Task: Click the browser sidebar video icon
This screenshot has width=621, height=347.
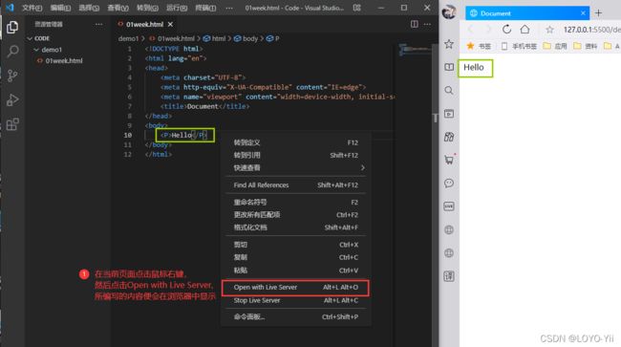Action: [x=449, y=114]
